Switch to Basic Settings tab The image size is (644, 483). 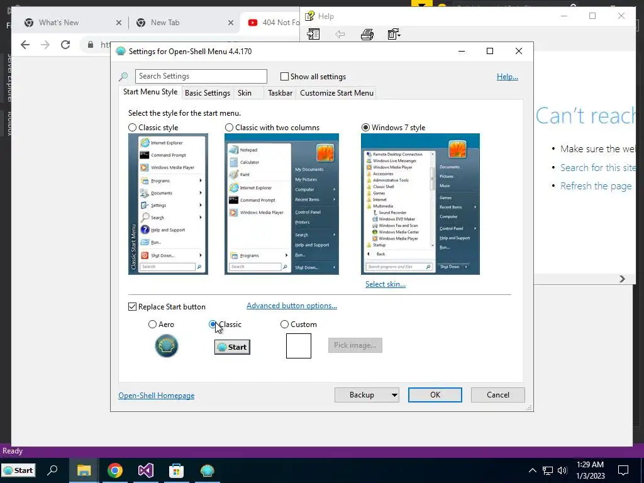coord(208,93)
